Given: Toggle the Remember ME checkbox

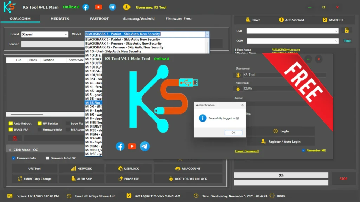Looking at the screenshot, I should point(303,150).
